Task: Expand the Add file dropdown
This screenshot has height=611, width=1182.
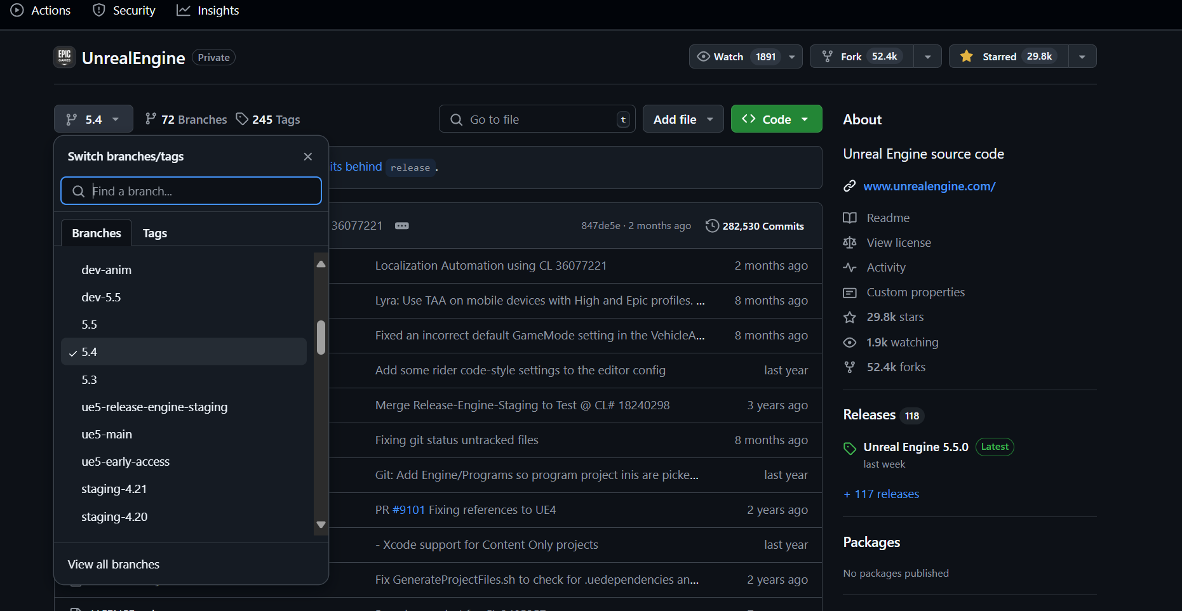Action: click(x=683, y=119)
